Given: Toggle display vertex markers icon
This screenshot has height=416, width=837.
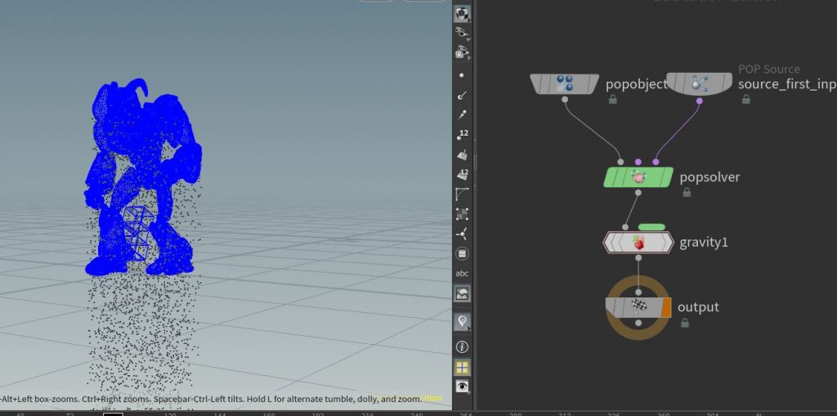Looking at the screenshot, I should [x=463, y=214].
